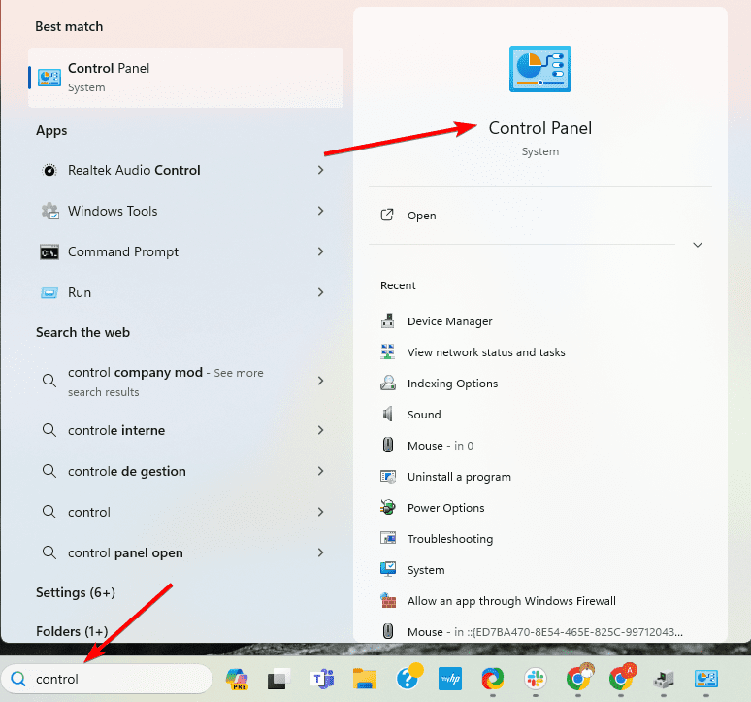Screen dimensions: 751x702
Task: Open 'Uninstall a program' recent link
Action: [459, 477]
